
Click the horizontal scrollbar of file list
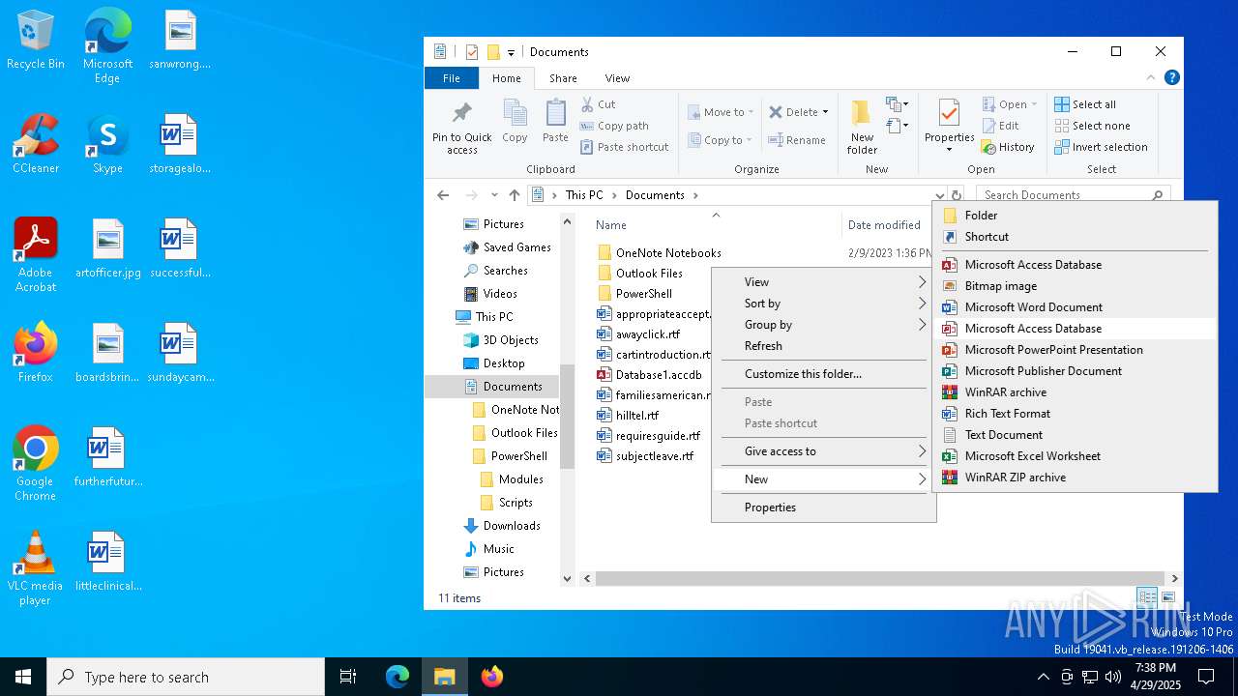point(878,578)
